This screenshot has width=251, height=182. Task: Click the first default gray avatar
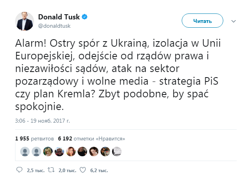(25, 152)
